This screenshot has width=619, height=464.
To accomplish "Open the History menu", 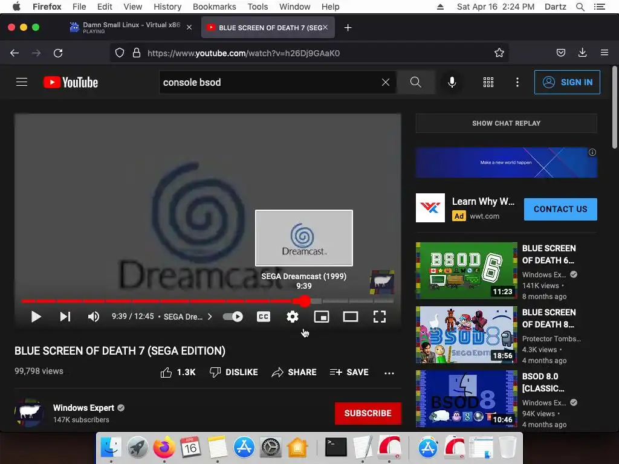I will coord(167,7).
